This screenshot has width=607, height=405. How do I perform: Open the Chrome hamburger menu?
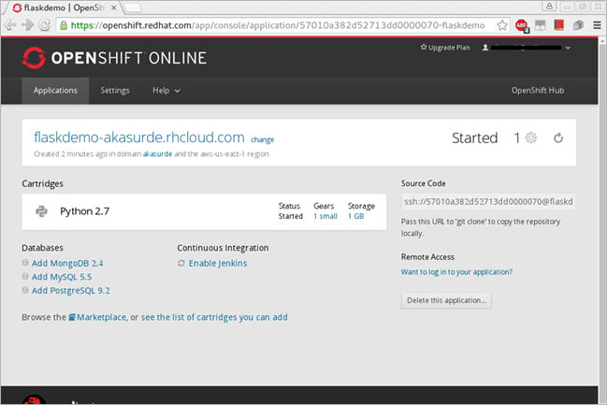click(597, 25)
